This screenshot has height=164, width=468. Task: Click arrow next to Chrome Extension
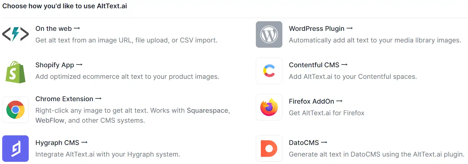[x=99, y=99]
